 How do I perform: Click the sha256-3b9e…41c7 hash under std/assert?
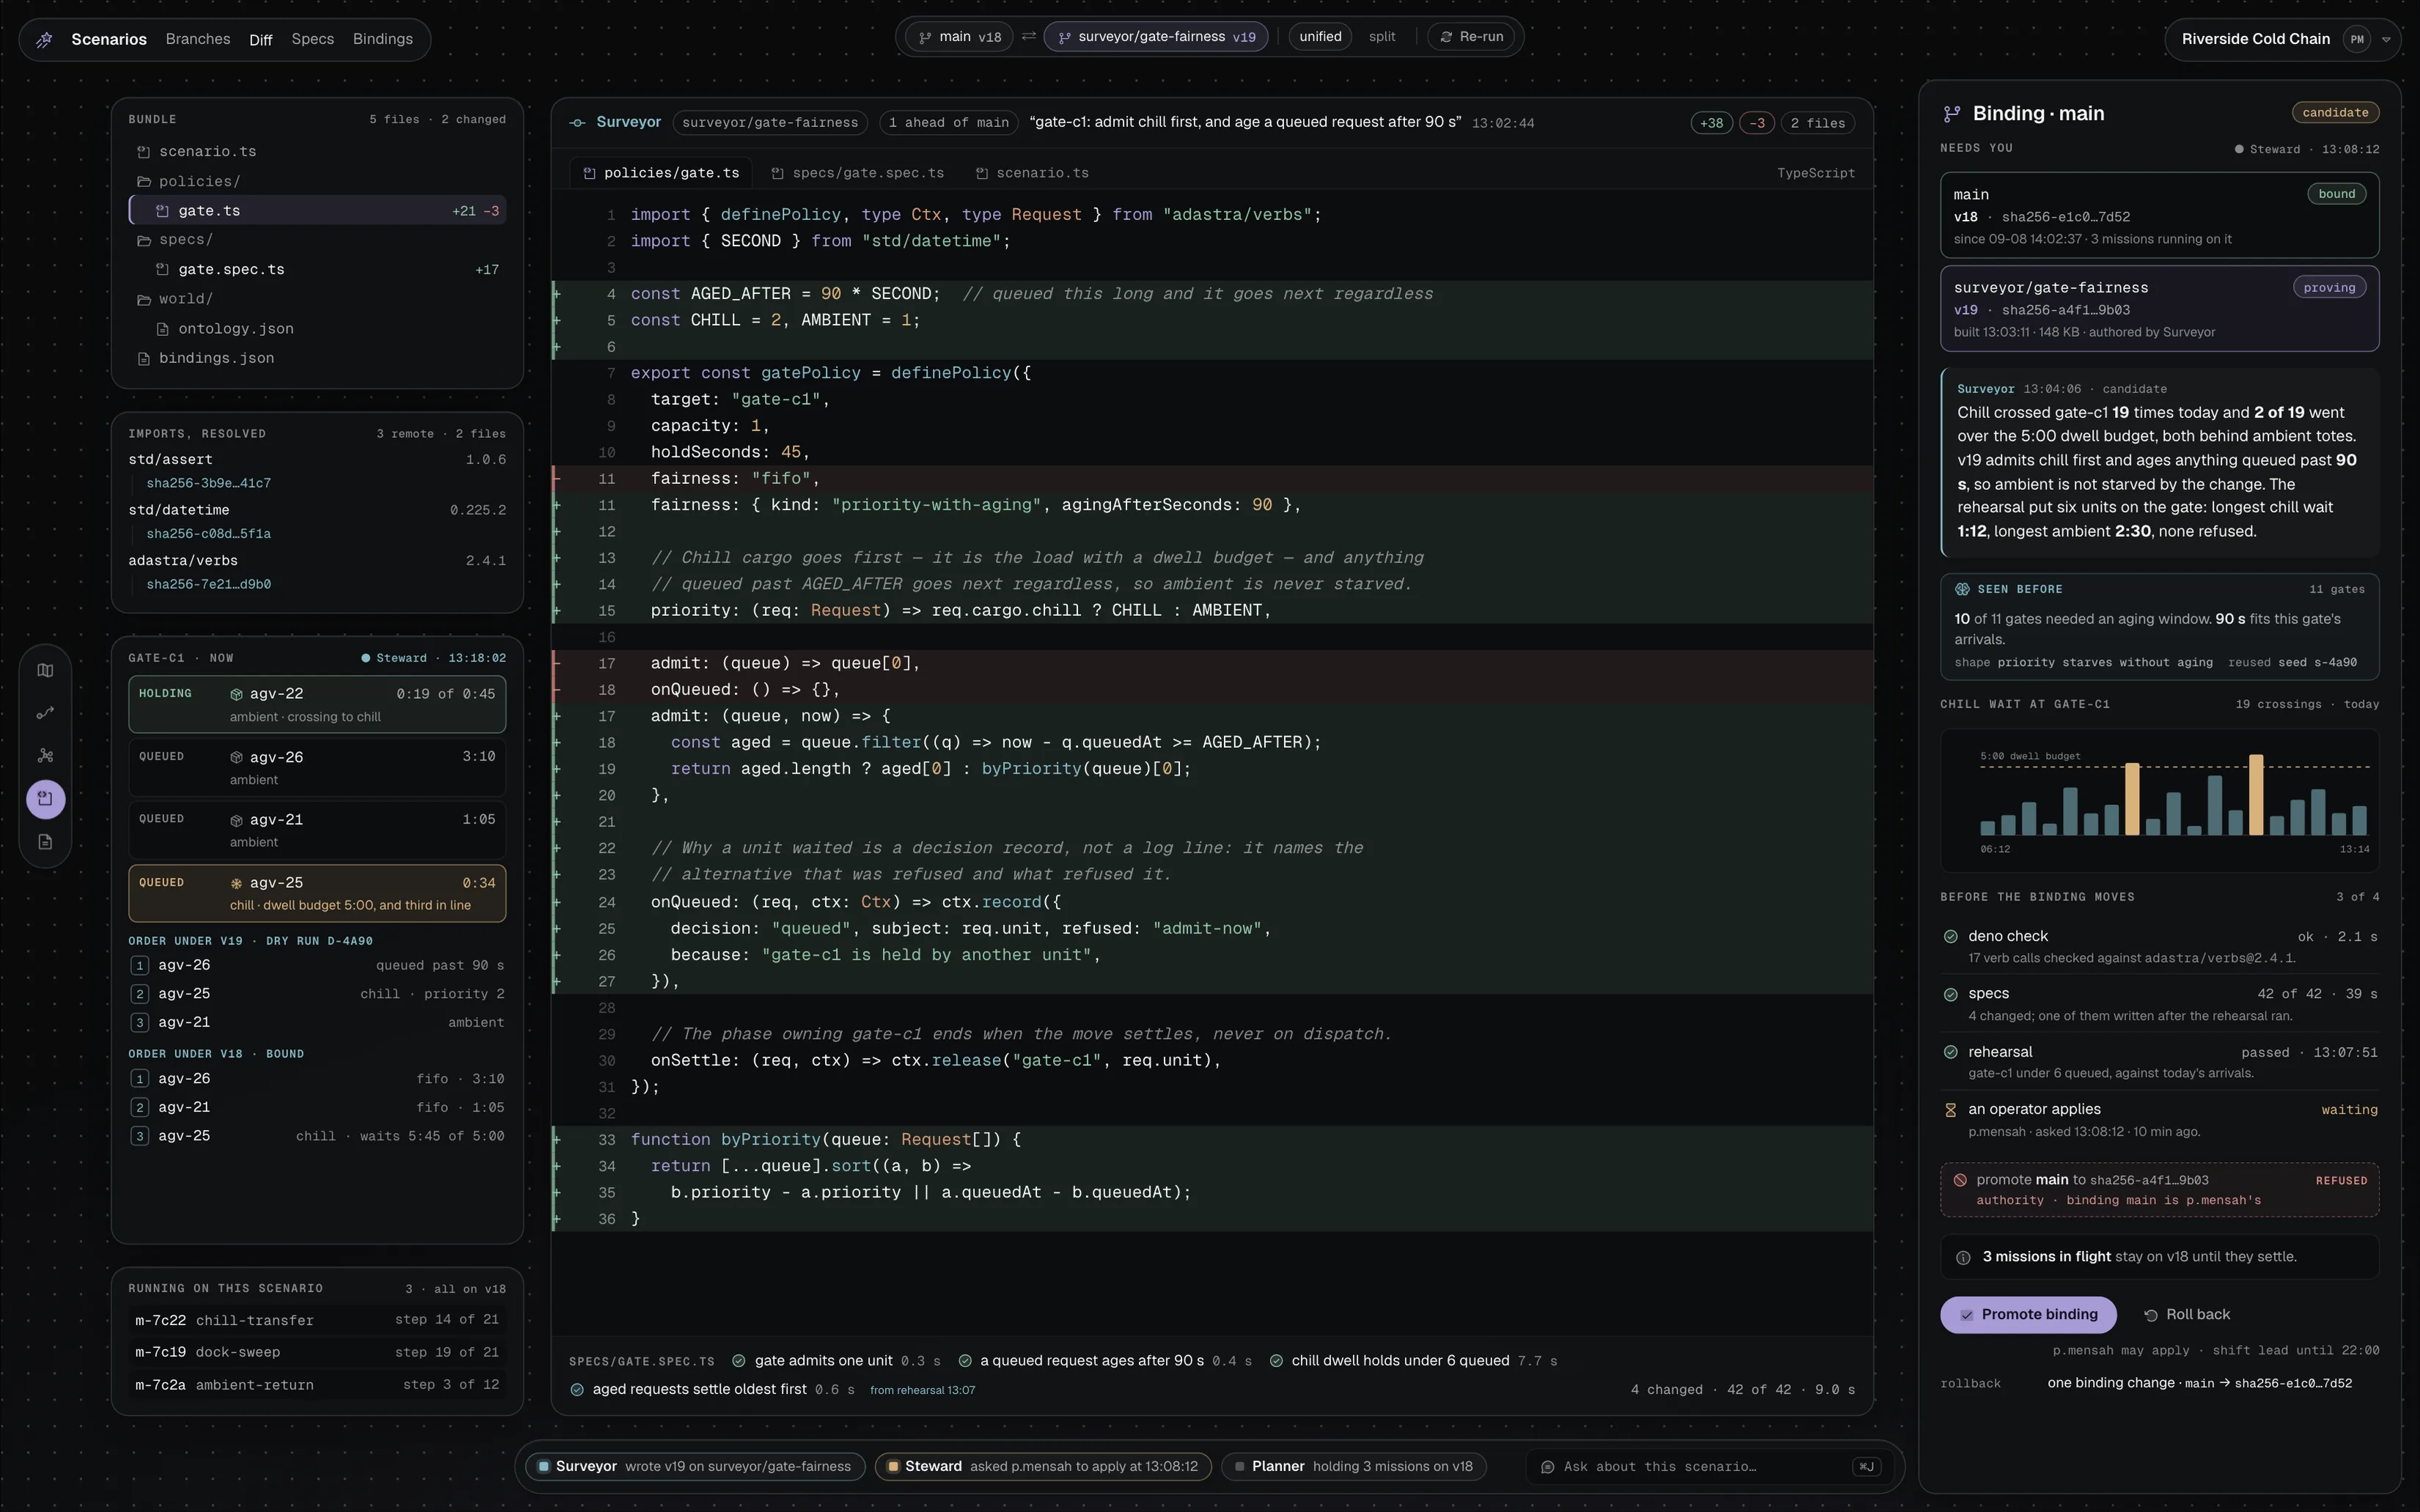tap(209, 484)
